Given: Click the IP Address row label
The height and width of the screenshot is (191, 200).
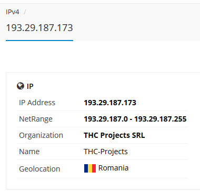Looking at the screenshot, I should click(x=37, y=103).
